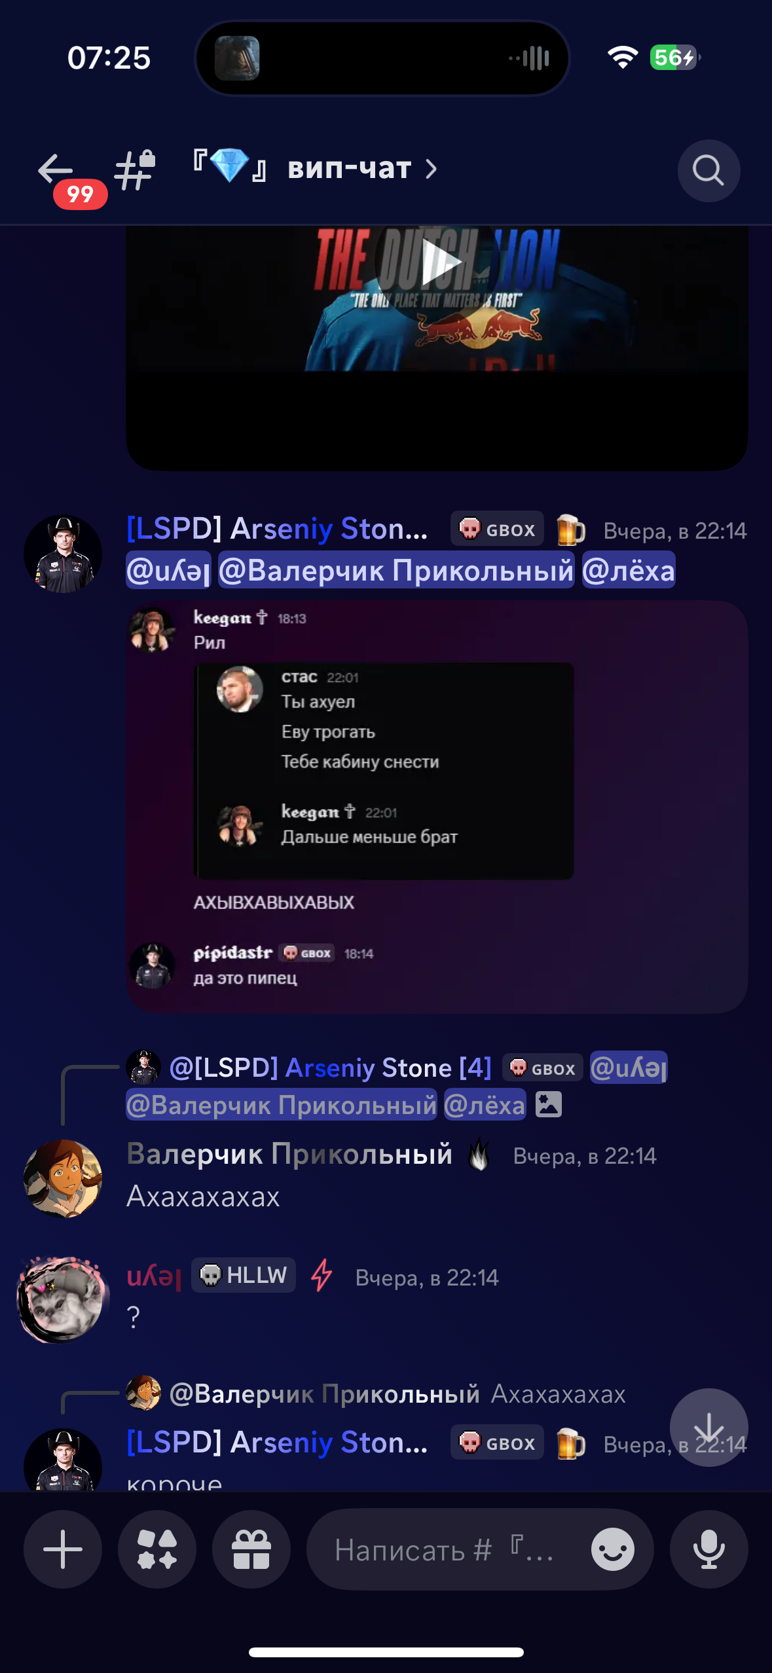Tap the @Валерчик Прикольный mention

click(396, 570)
